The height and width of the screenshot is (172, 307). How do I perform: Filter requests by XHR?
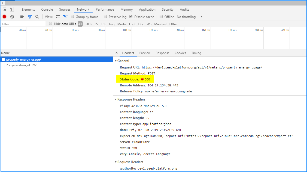89,24
